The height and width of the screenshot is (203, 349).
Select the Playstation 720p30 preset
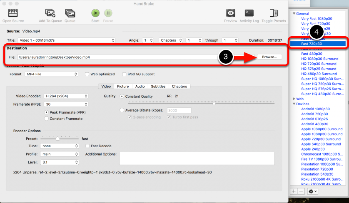317,169
